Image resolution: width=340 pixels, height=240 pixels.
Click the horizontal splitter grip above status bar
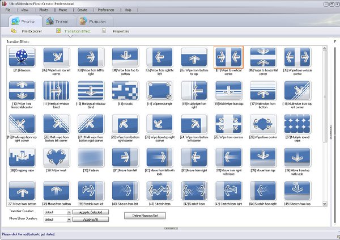pyautogui.click(x=171, y=228)
